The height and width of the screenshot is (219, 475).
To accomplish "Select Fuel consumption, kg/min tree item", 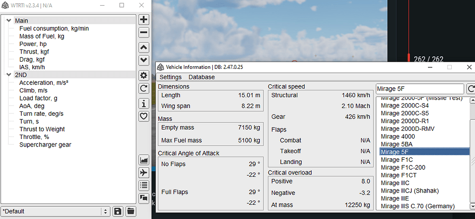I will point(54,28).
